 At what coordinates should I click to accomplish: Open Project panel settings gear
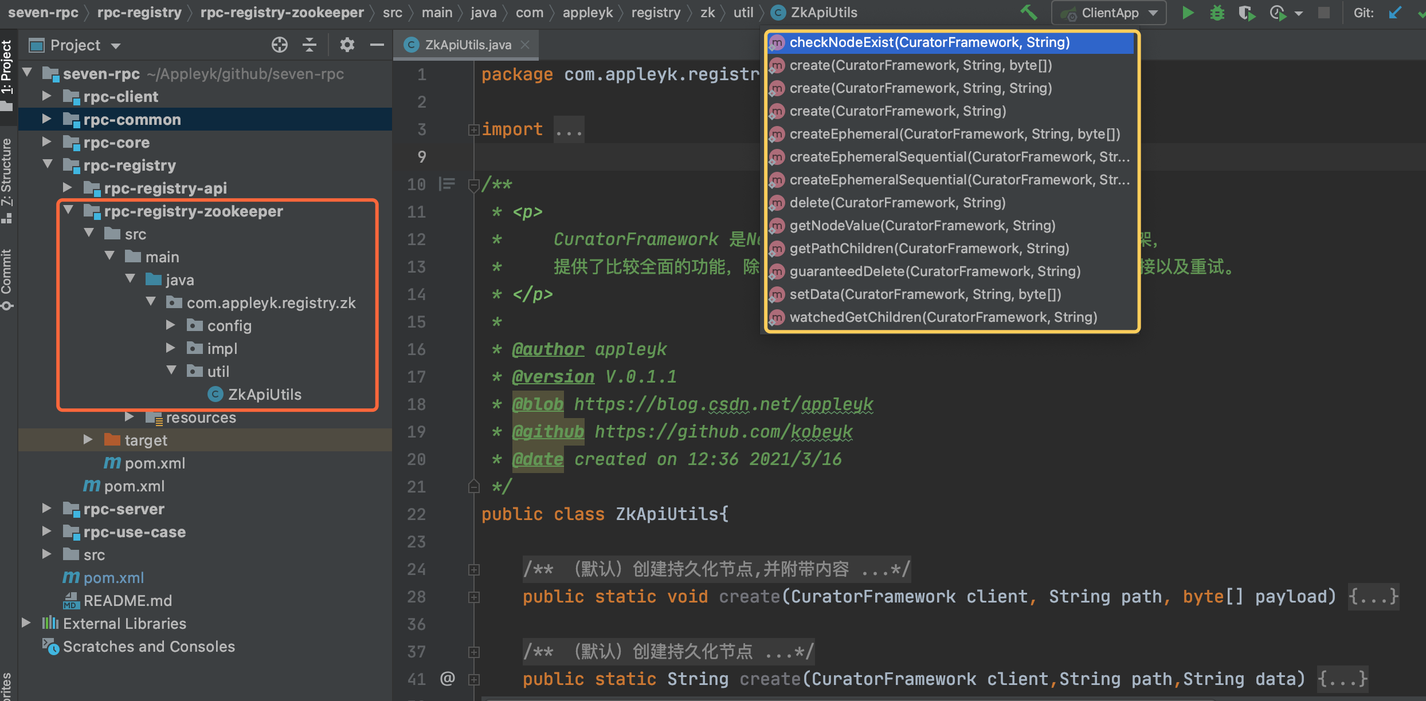point(347,45)
